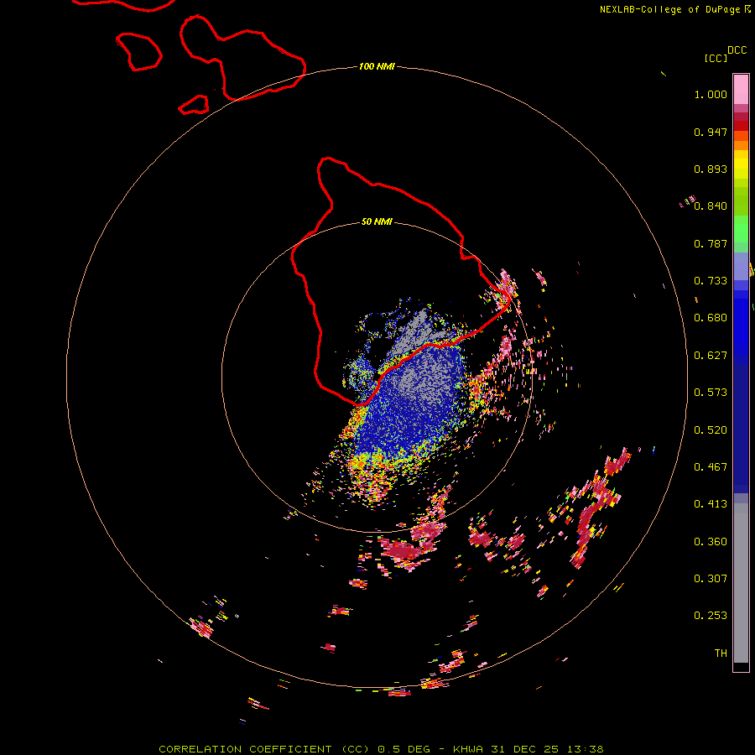Click the 0.413 scale value
The width and height of the screenshot is (755, 755).
pos(711,504)
